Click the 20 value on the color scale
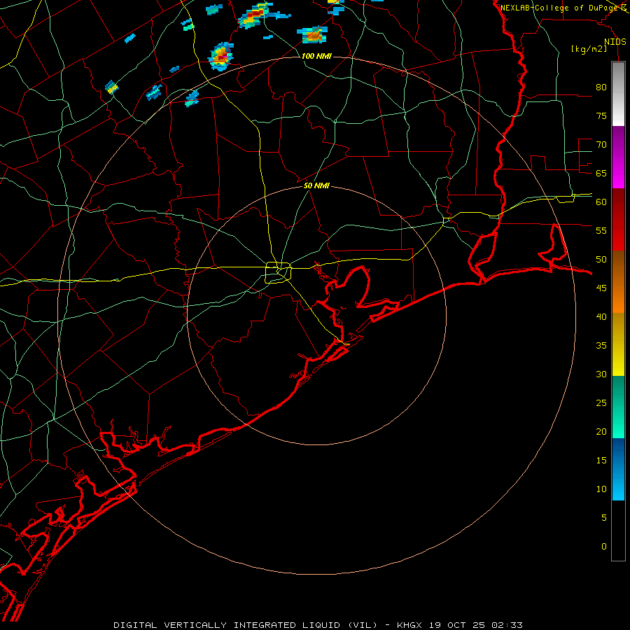The image size is (630, 630). [601, 431]
